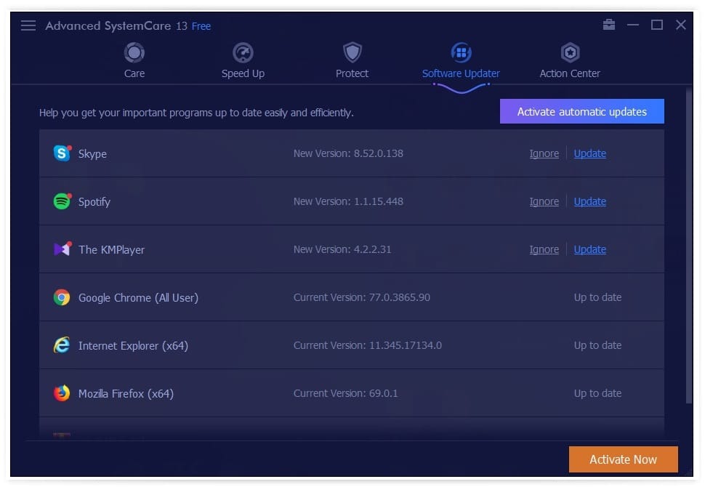Switch to the Action Center tab label

click(x=570, y=73)
